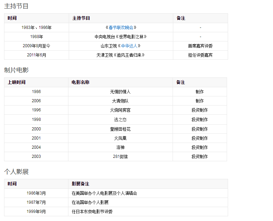Click the 制片电影 section heading
This screenshot has width=273, height=221.
tap(16, 70)
